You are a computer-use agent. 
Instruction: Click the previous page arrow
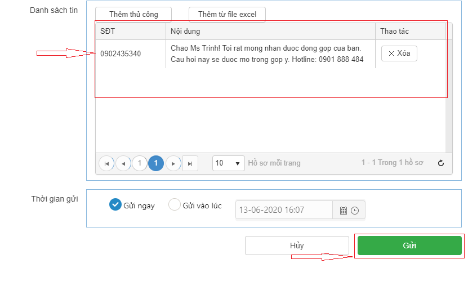[123, 163]
